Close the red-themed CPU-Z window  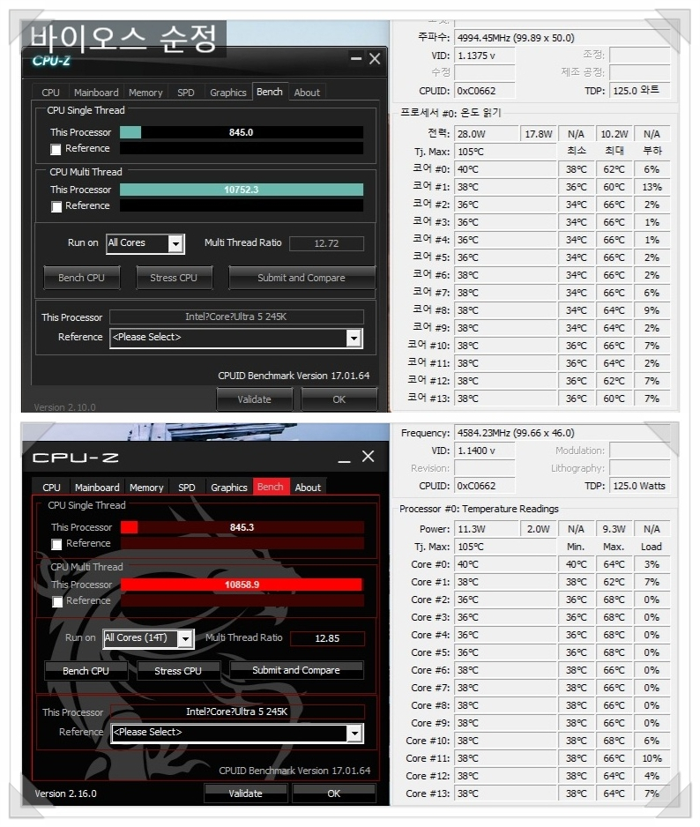(369, 457)
